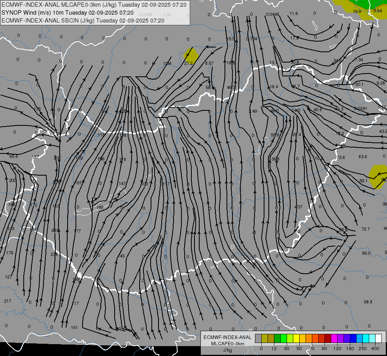This screenshot has width=387, height=356.
Task: Click the map value 176
Action: coord(9,253)
